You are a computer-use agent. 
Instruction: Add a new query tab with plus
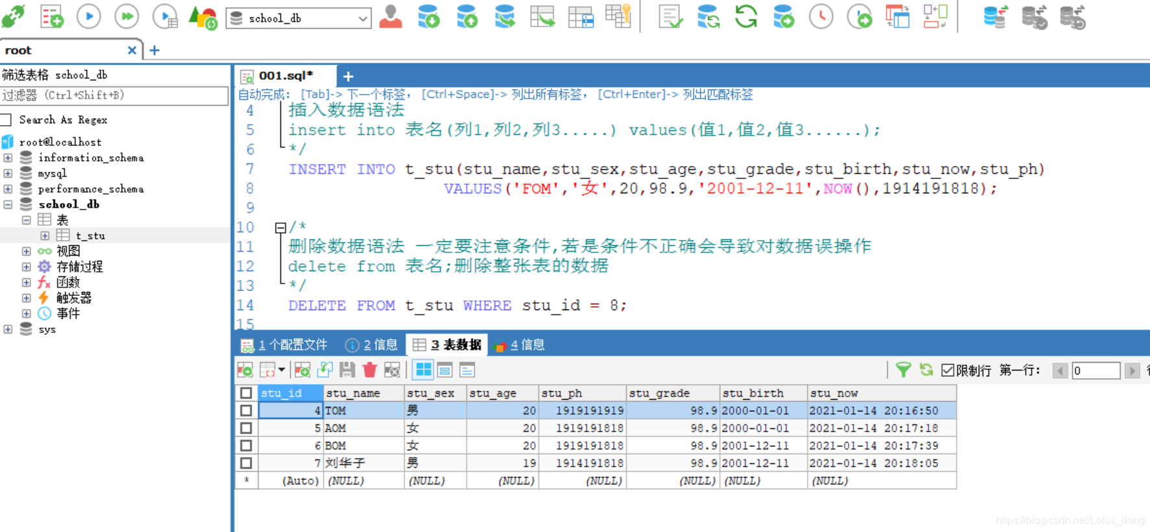click(x=348, y=76)
